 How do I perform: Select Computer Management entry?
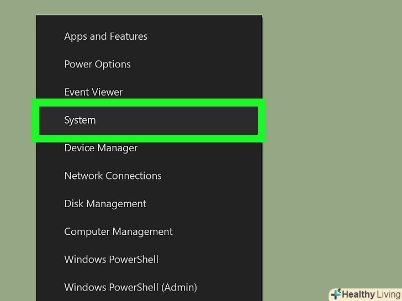click(x=118, y=232)
